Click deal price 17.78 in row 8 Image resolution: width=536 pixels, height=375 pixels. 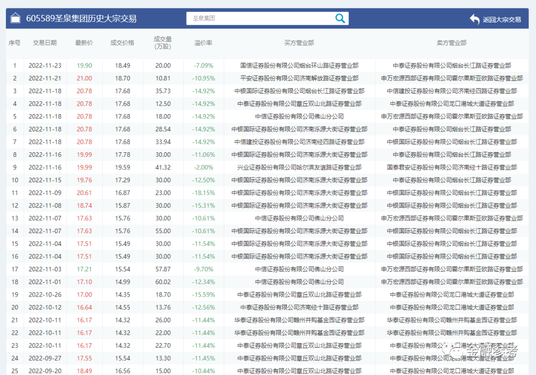[123, 154]
